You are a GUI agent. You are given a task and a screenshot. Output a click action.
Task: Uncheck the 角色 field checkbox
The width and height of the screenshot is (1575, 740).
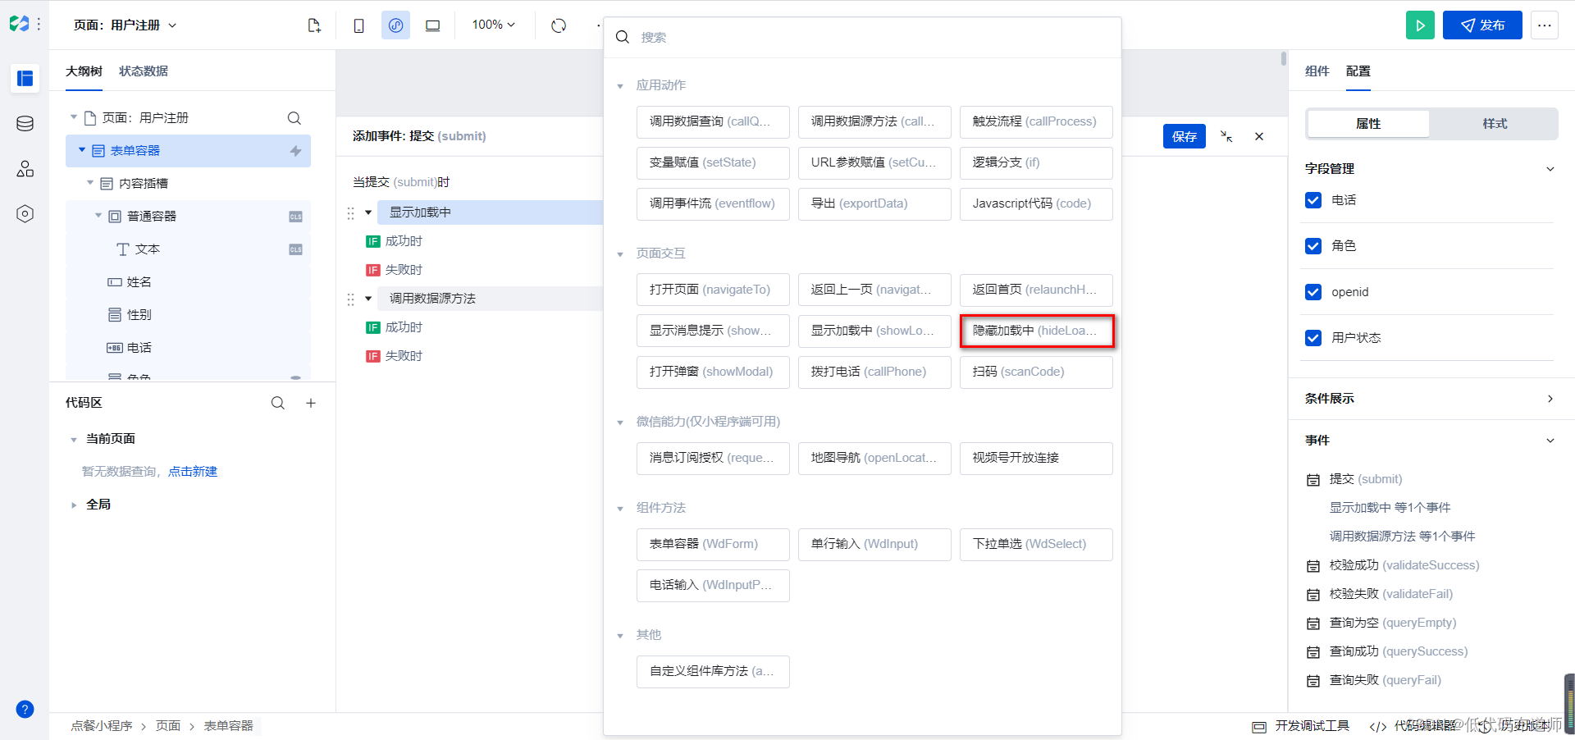click(1313, 246)
